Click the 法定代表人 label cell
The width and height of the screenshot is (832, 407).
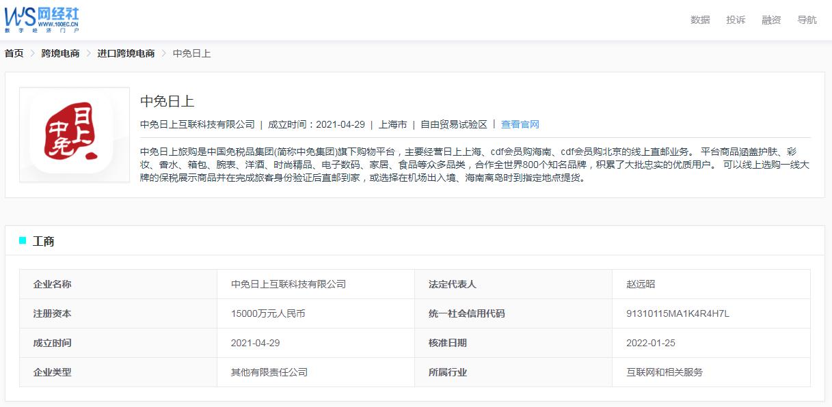513,284
